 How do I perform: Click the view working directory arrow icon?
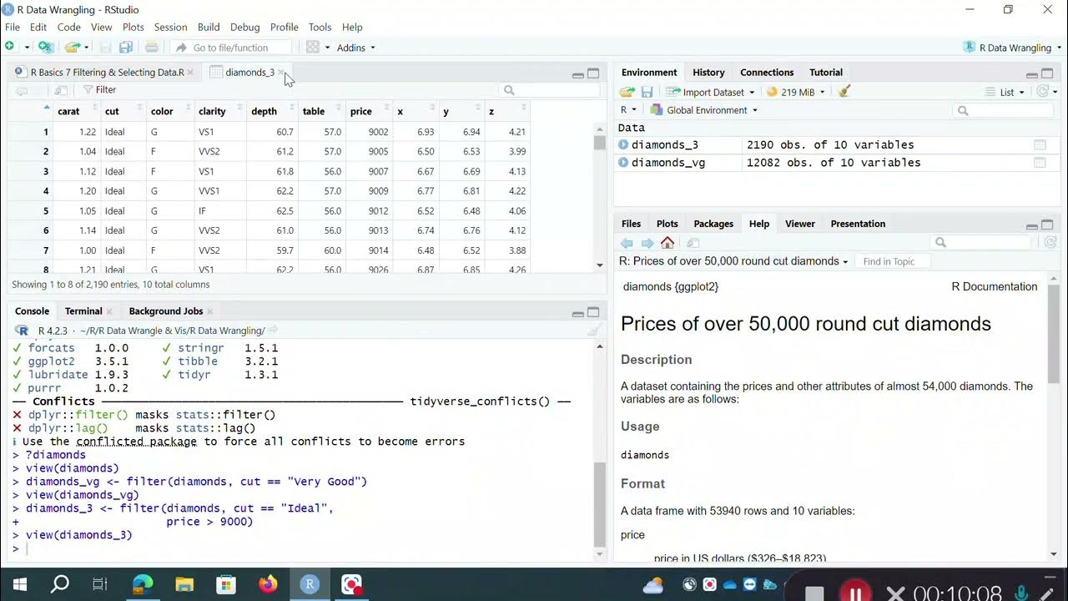273,331
